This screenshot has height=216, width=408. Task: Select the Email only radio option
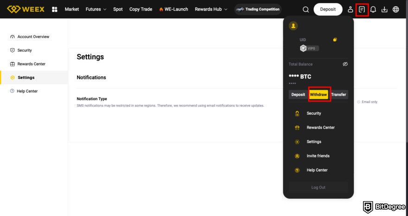[x=358, y=102]
